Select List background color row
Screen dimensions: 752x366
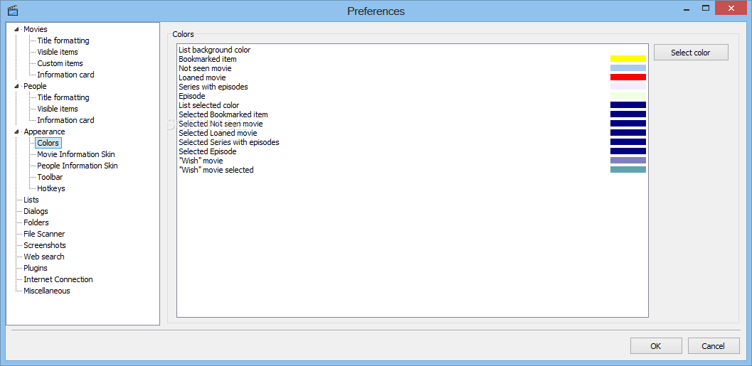click(413, 50)
